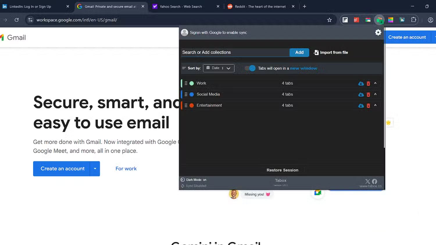The height and width of the screenshot is (245, 436).
Task: Toggle tabs opening in a new window
Action: (x=249, y=68)
